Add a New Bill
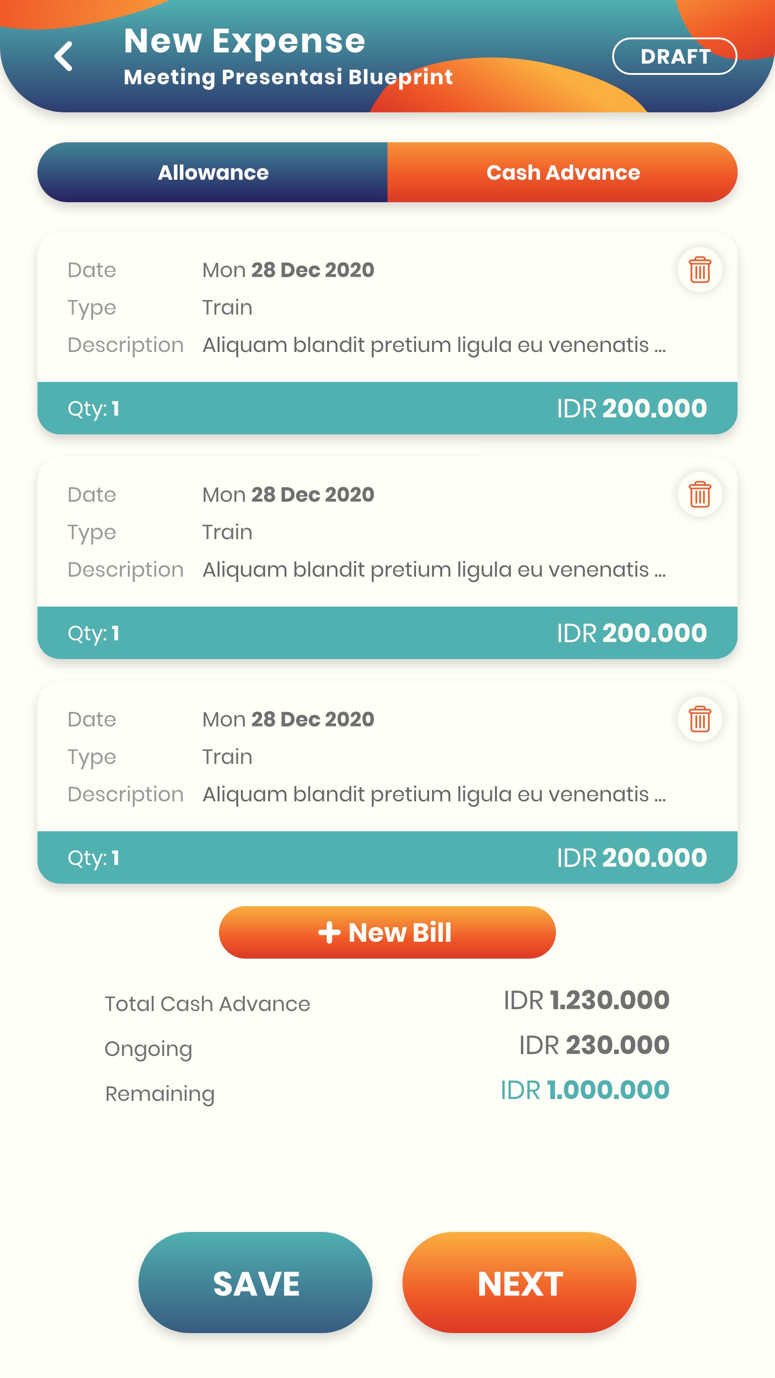 pyautogui.click(x=387, y=932)
